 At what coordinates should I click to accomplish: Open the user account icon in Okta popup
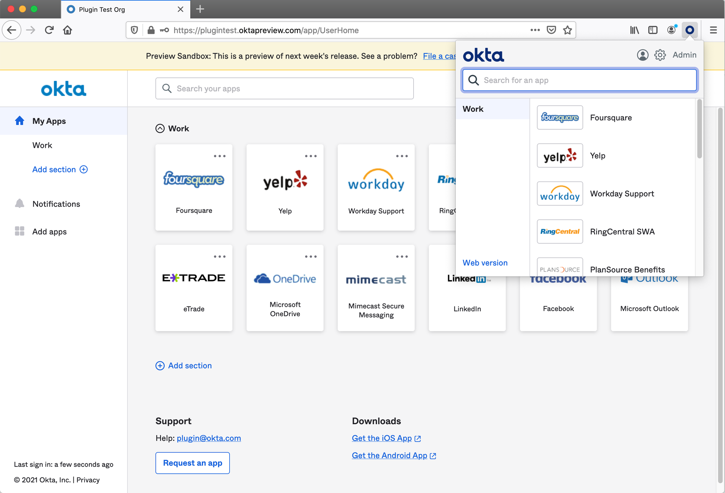pos(642,55)
